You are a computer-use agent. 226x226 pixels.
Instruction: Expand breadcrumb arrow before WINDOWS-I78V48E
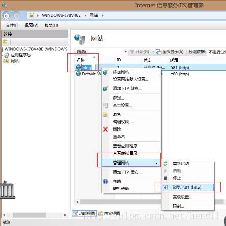pos(38,16)
